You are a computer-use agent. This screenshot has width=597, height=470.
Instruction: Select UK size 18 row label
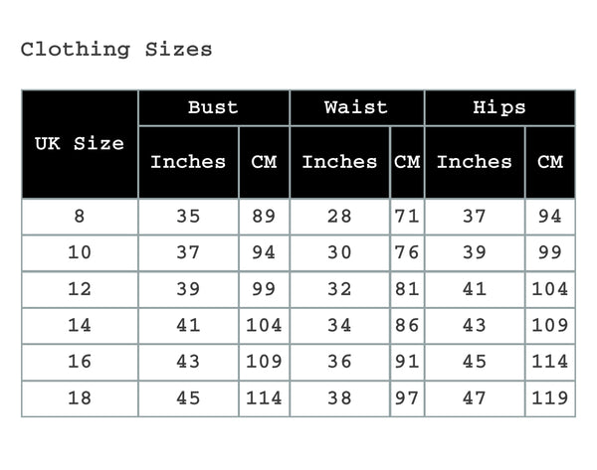point(80,397)
